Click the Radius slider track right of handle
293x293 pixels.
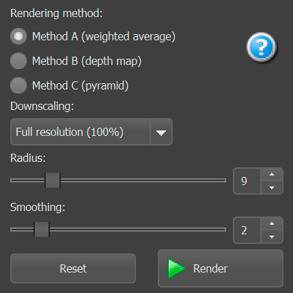pyautogui.click(x=143, y=180)
